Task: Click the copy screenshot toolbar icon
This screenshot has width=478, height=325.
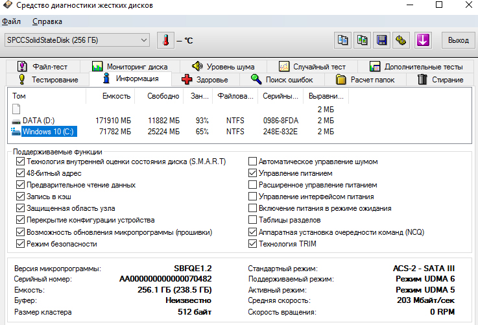Action: pyautogui.click(x=362, y=40)
